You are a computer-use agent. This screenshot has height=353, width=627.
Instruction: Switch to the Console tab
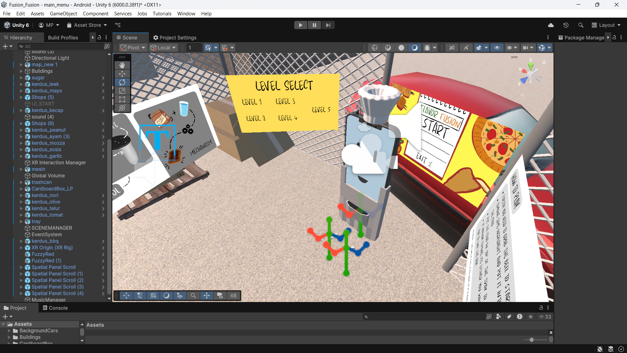tap(55, 308)
